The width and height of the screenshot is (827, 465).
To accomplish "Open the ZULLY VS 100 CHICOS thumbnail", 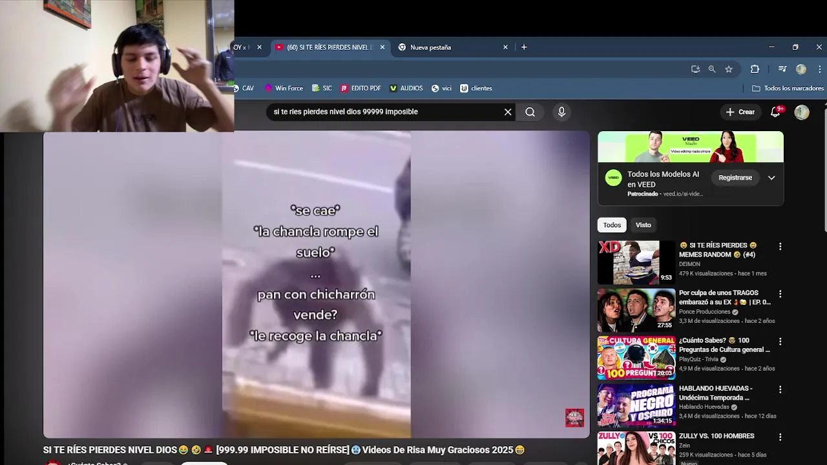I will (636, 448).
